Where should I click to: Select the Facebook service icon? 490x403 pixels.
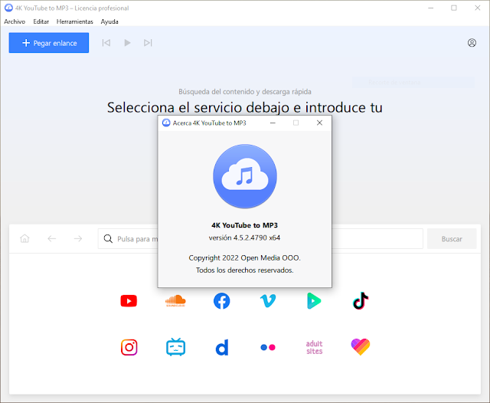point(221,301)
